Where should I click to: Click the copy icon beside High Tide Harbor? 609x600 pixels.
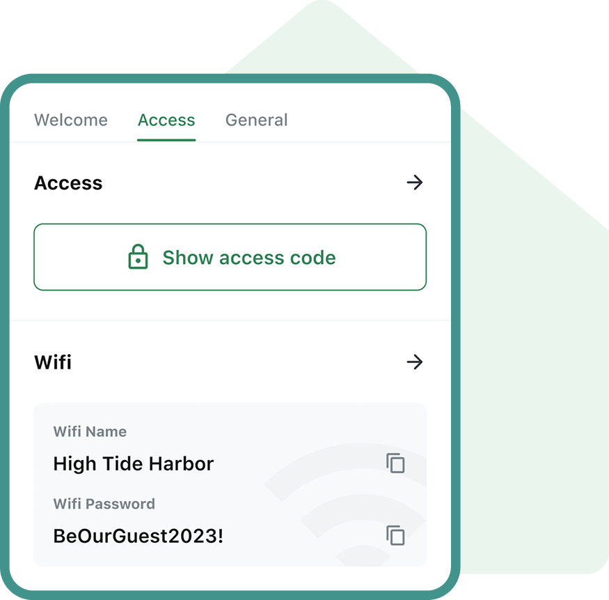[396, 463]
